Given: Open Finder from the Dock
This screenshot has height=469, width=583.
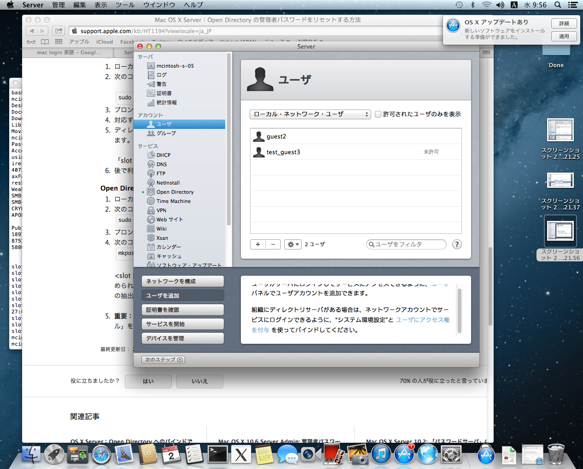Looking at the screenshot, I should click(31, 455).
